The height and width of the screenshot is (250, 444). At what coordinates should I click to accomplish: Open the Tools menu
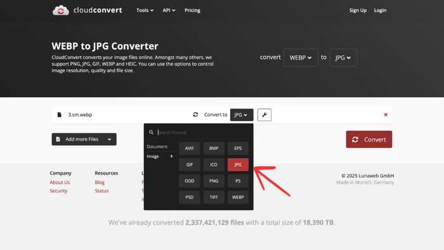coord(145,10)
